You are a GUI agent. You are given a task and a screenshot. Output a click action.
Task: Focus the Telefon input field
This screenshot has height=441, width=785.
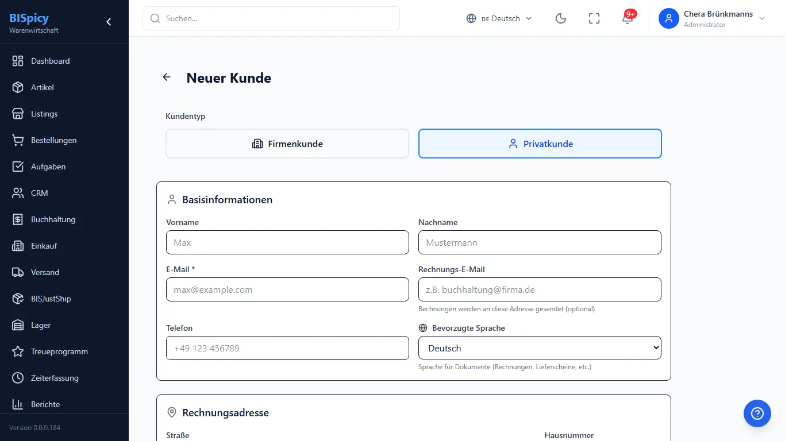(287, 348)
